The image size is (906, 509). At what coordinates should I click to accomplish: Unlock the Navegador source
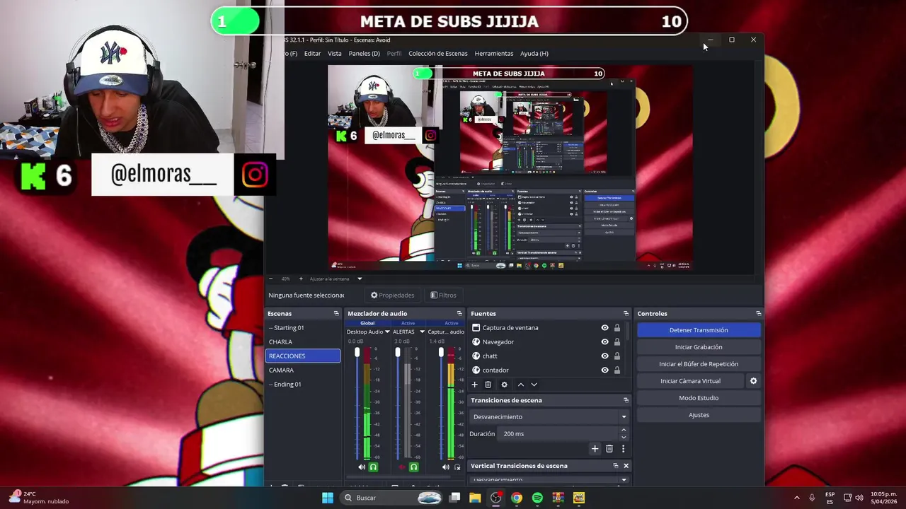point(617,342)
